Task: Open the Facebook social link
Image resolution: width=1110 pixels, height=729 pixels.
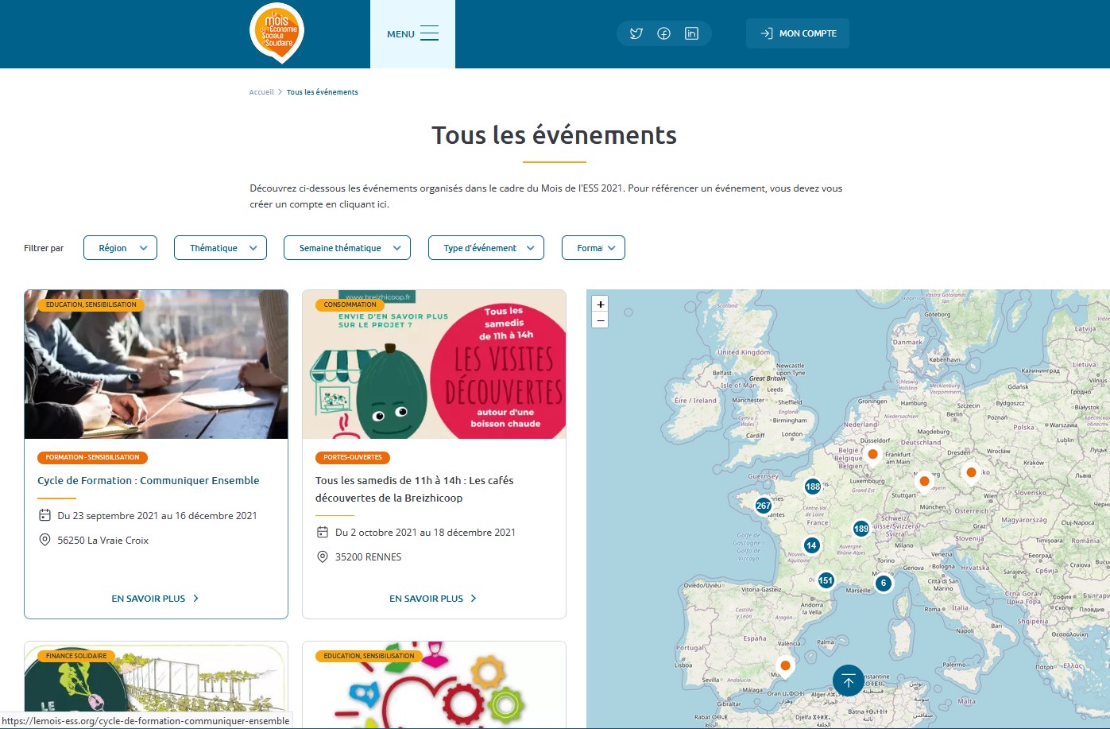Action: tap(664, 33)
